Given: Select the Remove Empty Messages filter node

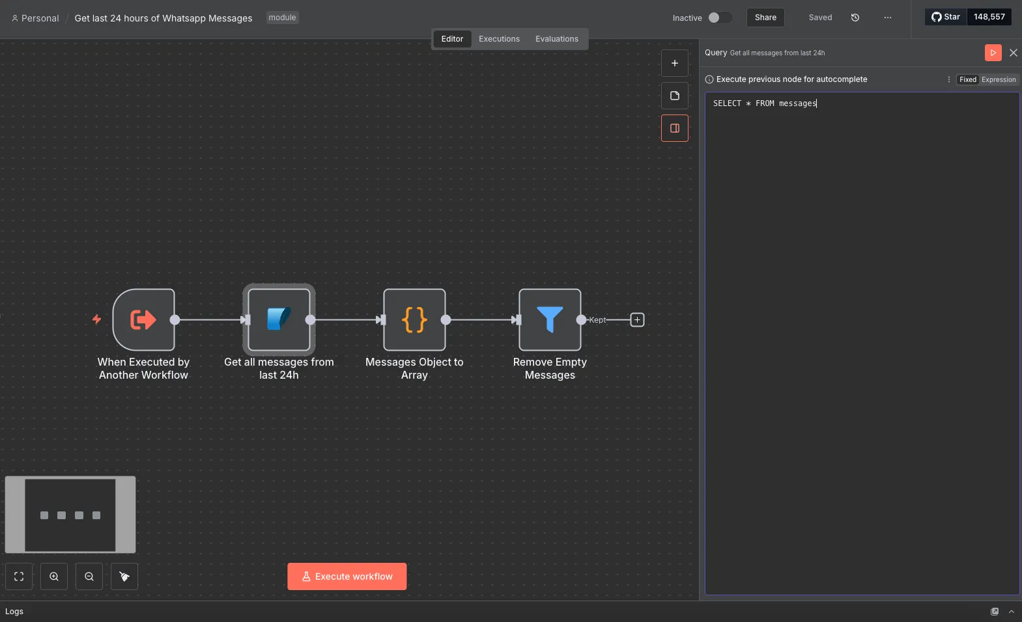Looking at the screenshot, I should tap(550, 319).
